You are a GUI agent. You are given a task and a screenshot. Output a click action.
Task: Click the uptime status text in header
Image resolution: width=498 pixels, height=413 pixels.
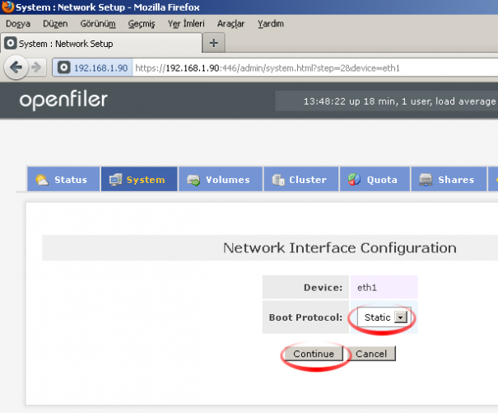click(x=400, y=101)
